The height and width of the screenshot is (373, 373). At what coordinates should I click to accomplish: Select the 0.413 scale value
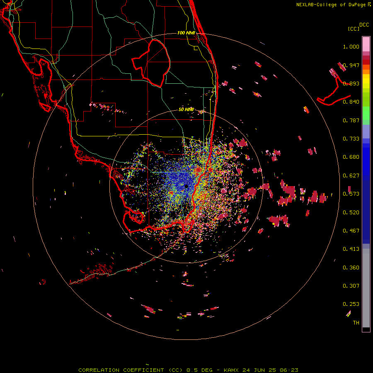[x=351, y=249]
